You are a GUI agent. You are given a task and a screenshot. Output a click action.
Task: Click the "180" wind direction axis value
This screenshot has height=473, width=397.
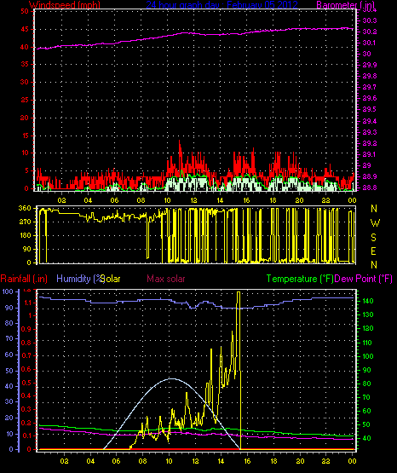[25, 235]
